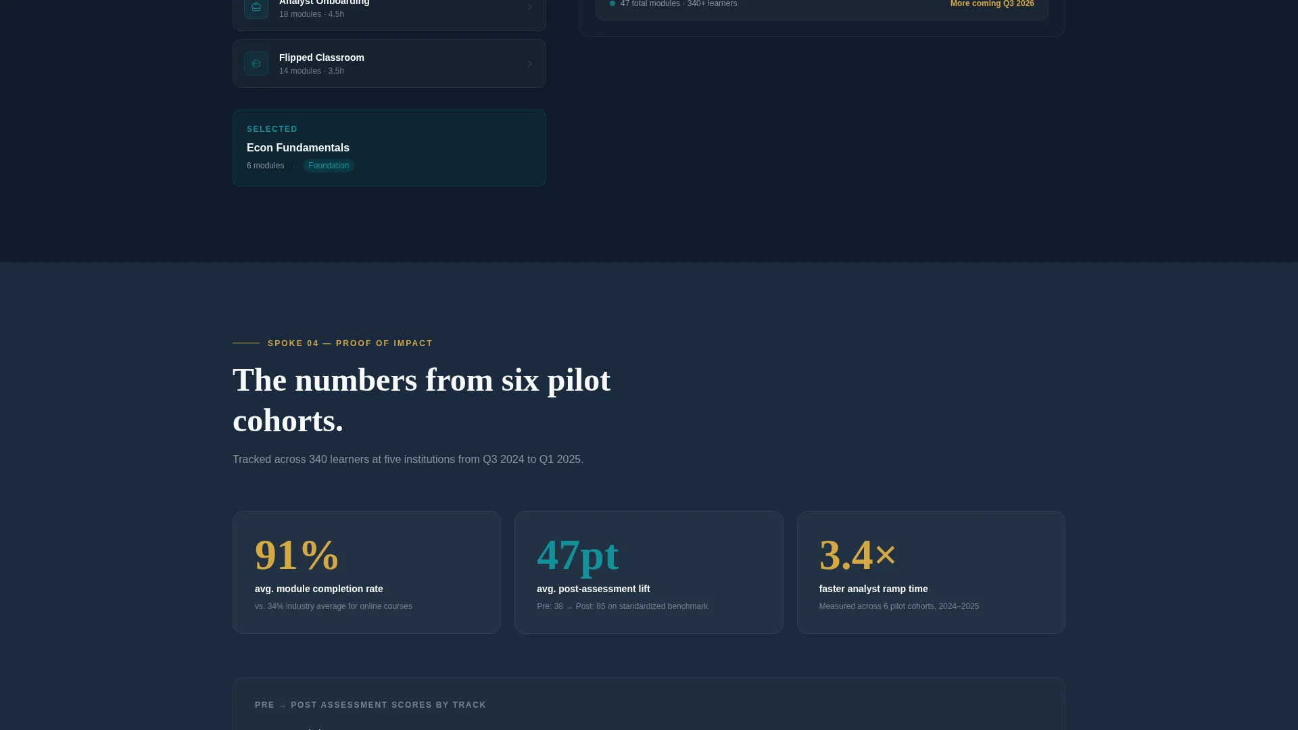Expand the Flipped Classroom row chevron
Image resolution: width=1298 pixels, height=730 pixels.
point(530,64)
